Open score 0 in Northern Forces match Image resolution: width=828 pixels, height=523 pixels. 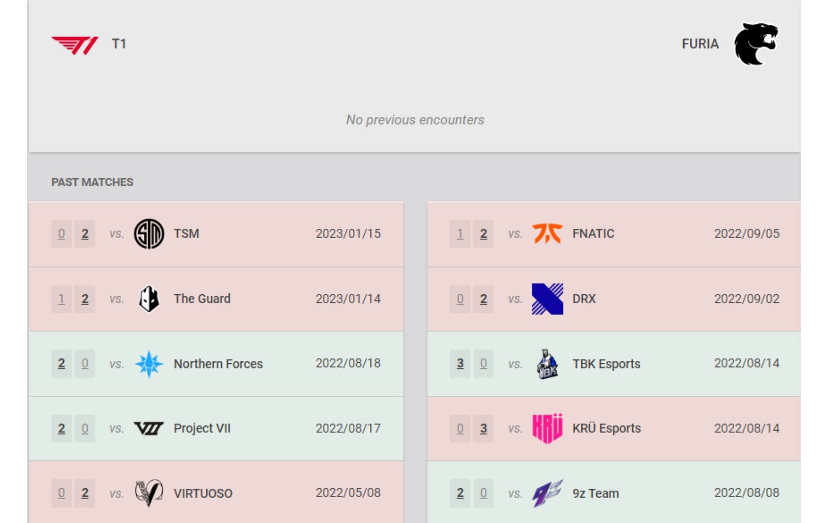tap(85, 364)
